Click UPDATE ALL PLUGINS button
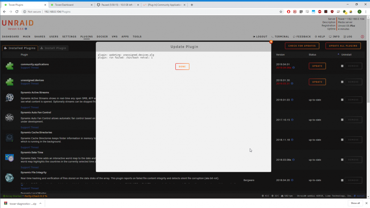370x208 pixels. pyautogui.click(x=343, y=46)
